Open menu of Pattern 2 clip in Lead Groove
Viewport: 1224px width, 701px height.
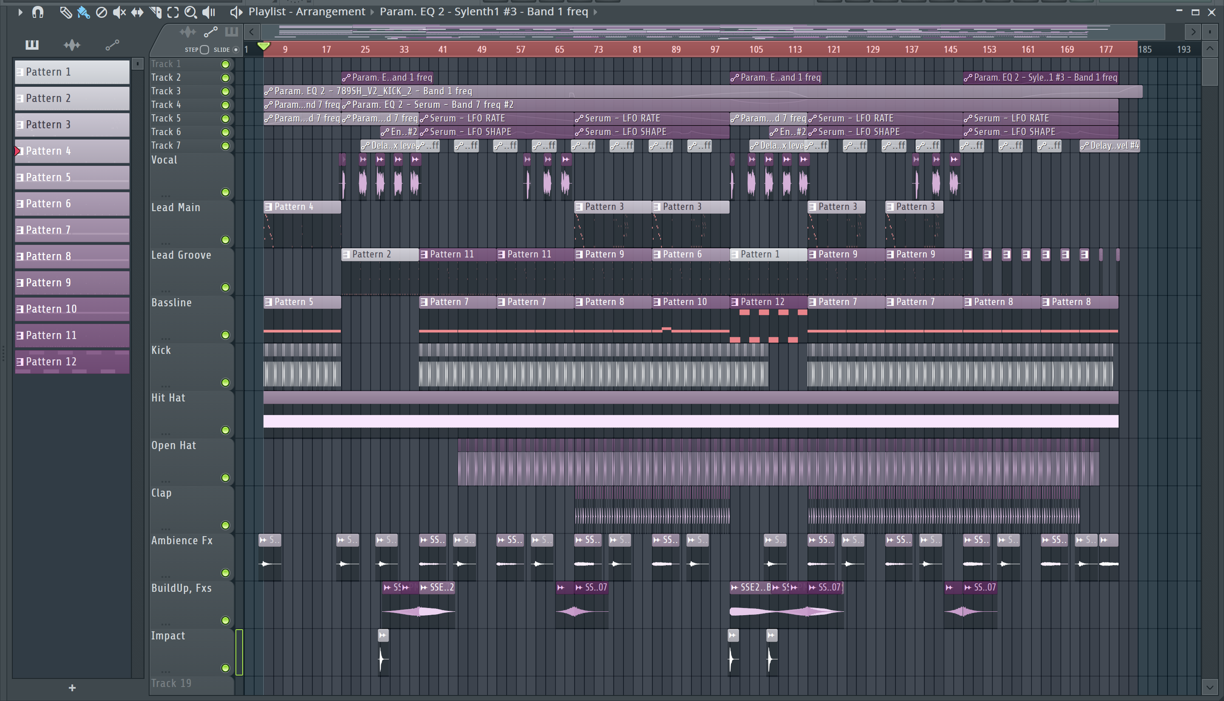click(346, 254)
